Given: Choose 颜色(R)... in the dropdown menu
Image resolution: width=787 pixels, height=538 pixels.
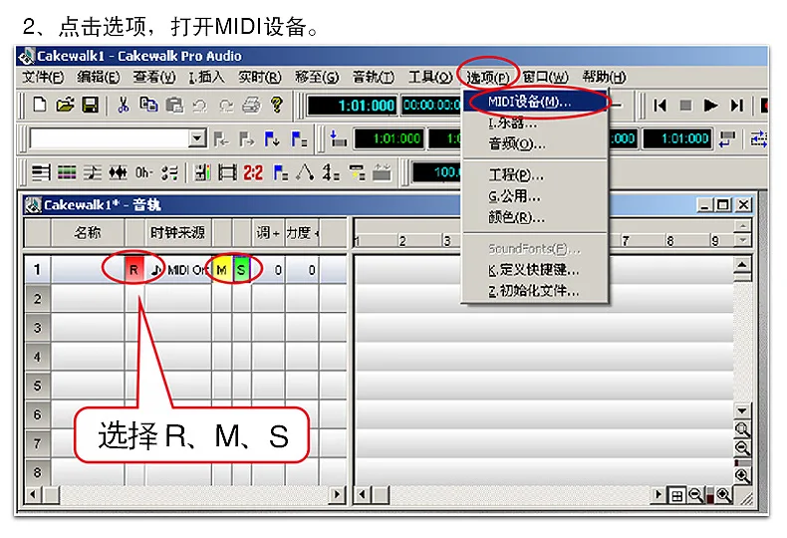Looking at the screenshot, I should coord(535,217).
